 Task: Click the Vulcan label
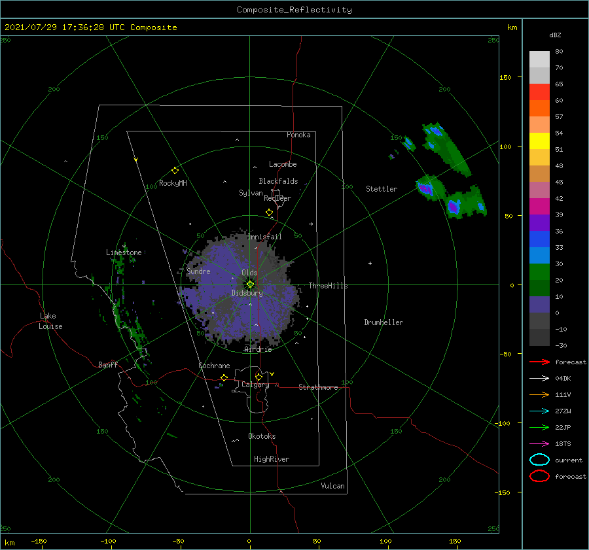click(x=332, y=486)
